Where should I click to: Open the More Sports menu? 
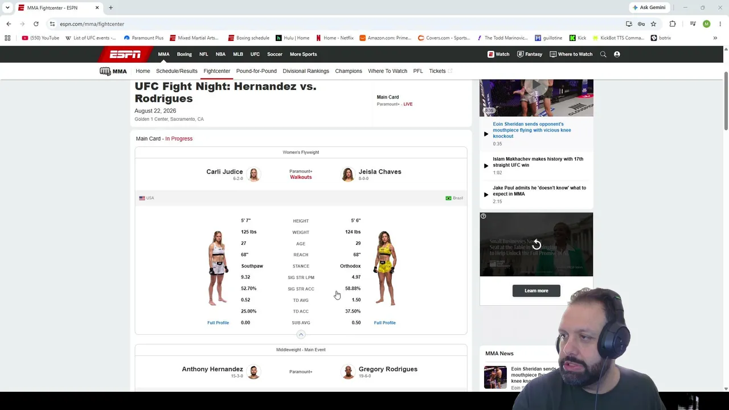pos(303,54)
